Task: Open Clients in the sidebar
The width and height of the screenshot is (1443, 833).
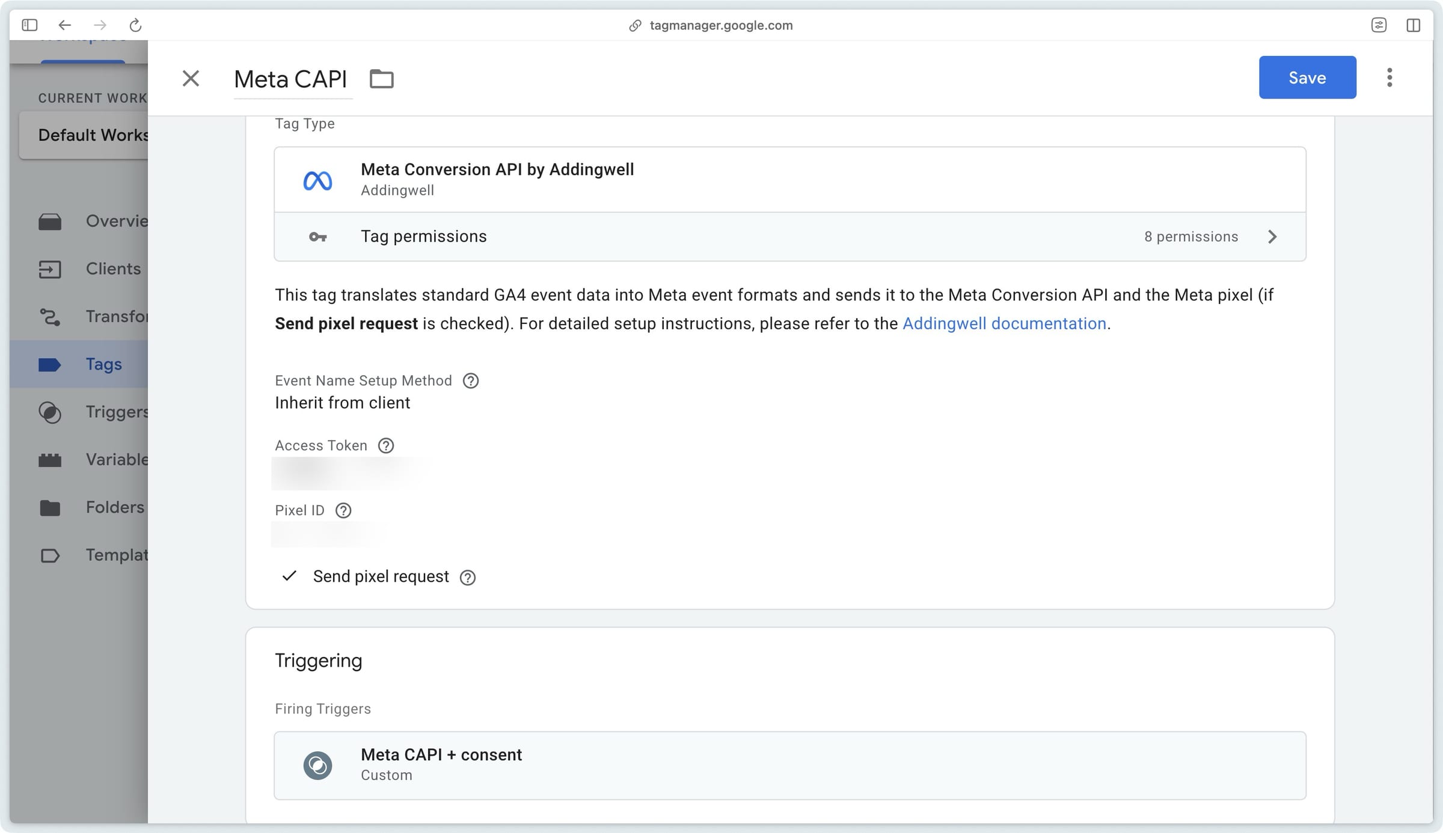Action: (79, 269)
